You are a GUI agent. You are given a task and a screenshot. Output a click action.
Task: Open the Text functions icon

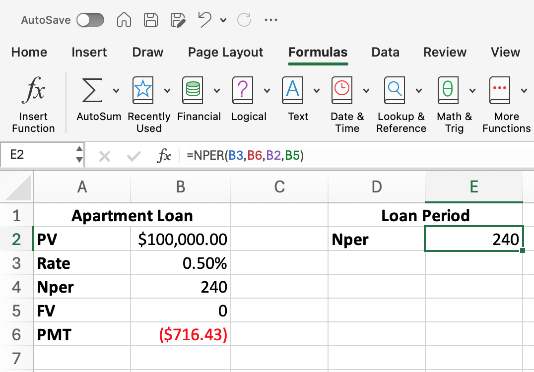point(292,90)
